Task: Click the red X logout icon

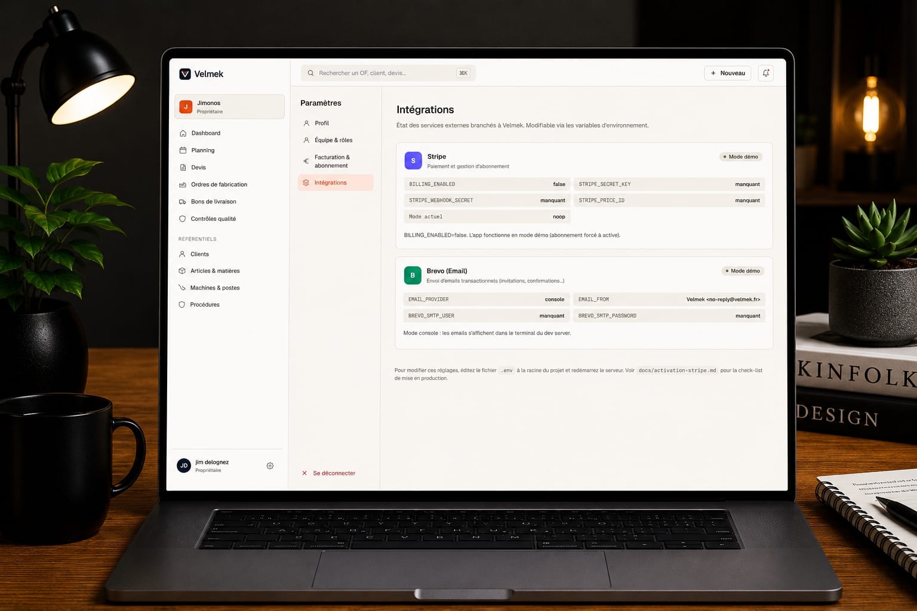Action: [x=304, y=473]
